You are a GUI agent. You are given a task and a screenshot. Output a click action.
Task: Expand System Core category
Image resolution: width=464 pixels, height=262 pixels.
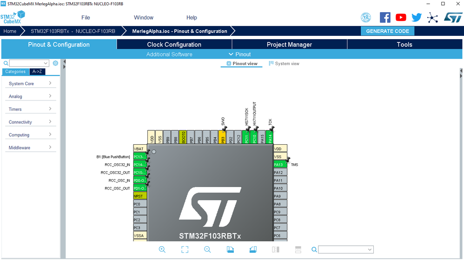click(30, 83)
